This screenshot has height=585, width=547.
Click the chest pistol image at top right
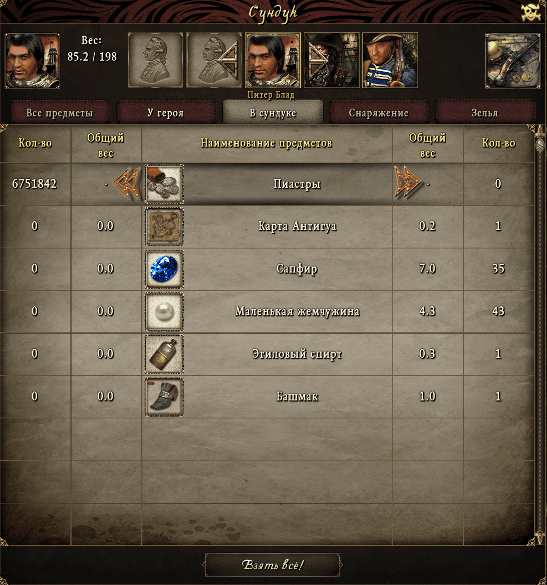pyautogui.click(x=513, y=61)
